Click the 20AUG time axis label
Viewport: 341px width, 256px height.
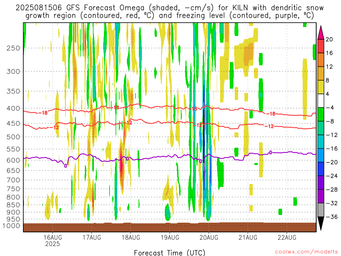[x=209, y=237]
